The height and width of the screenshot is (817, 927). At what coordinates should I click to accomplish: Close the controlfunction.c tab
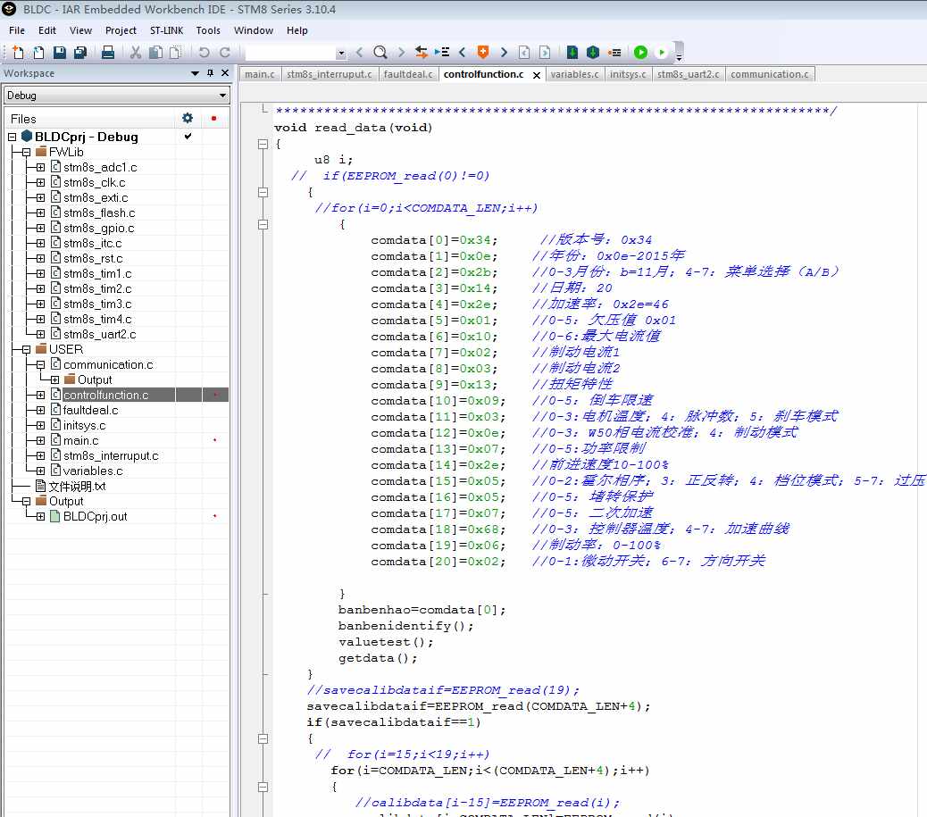tap(536, 75)
